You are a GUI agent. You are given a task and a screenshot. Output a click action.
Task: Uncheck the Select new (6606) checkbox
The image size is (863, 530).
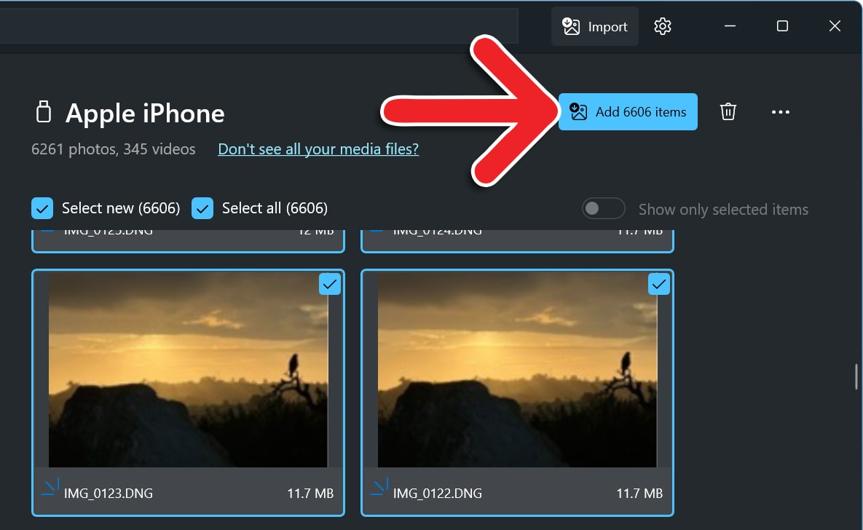click(42, 207)
